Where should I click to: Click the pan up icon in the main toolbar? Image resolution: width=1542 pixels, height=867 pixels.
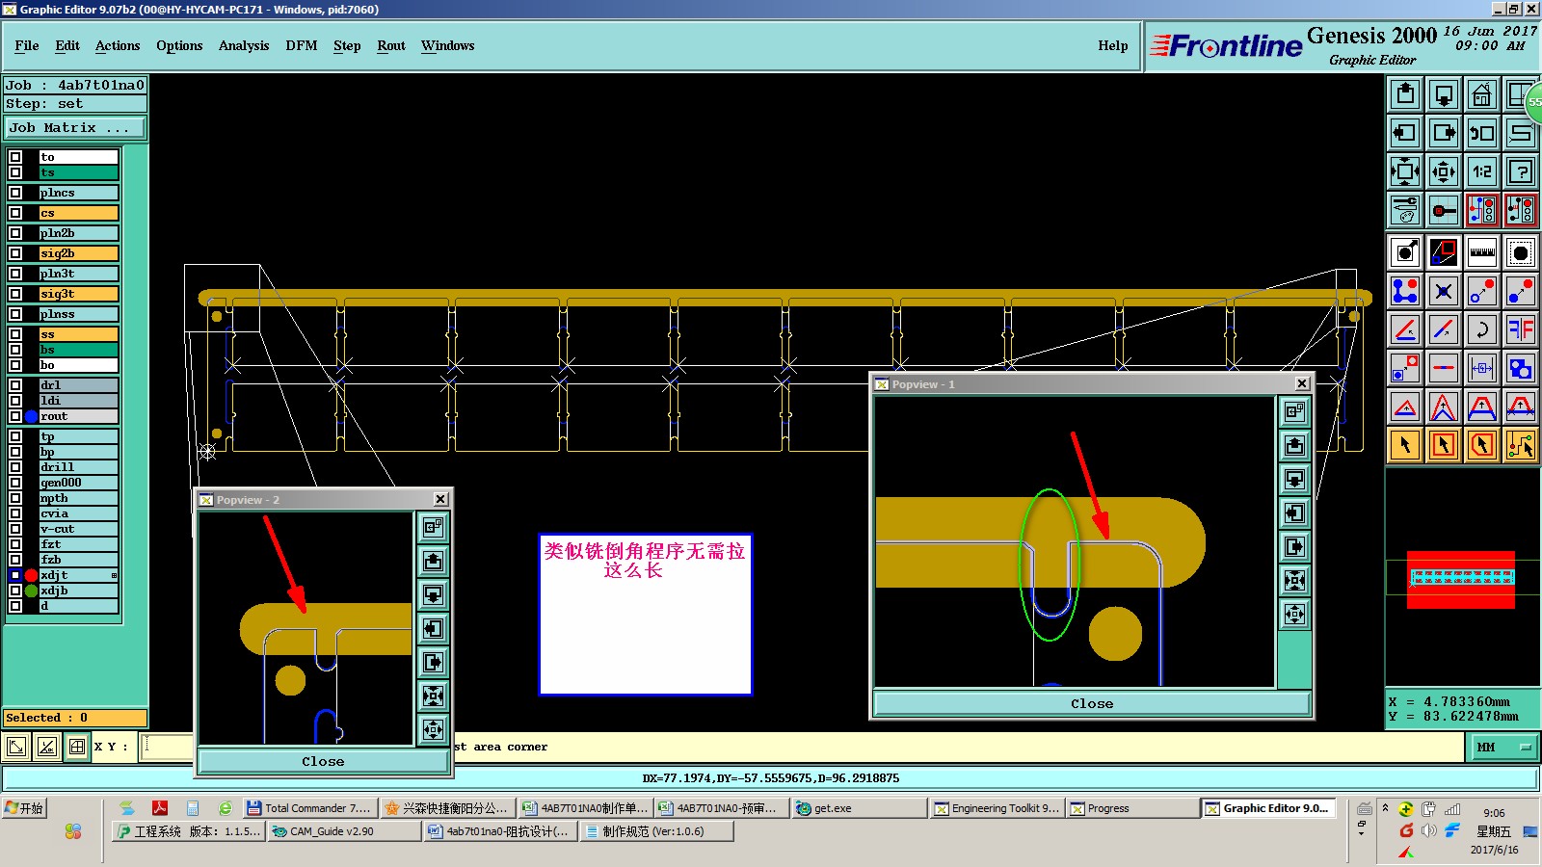pyautogui.click(x=1405, y=94)
